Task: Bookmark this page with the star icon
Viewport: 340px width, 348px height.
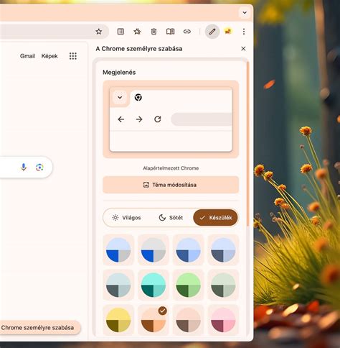Action: click(99, 32)
